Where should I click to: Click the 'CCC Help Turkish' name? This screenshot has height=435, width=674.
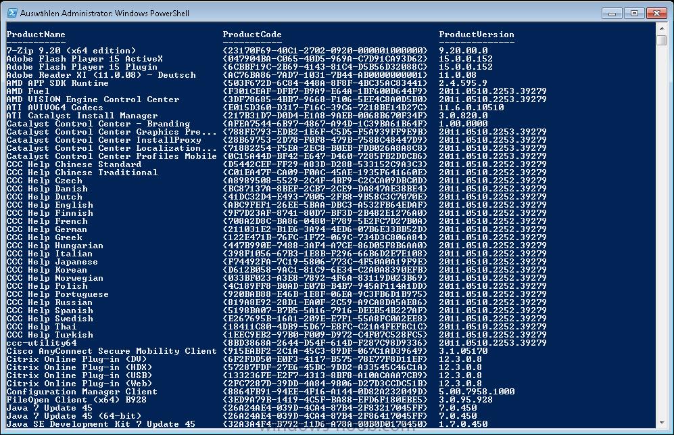coord(50,335)
